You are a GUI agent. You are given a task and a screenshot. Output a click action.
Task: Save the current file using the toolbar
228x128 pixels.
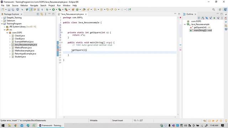pos(9,10)
